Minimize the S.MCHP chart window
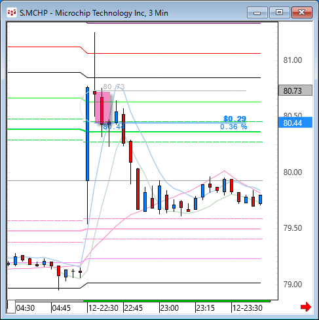The height and width of the screenshot is (320, 319). 257,12
